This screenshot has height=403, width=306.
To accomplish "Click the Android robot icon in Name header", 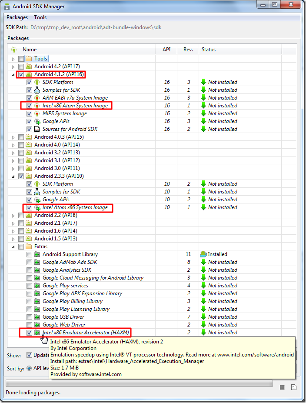I will [14, 50].
